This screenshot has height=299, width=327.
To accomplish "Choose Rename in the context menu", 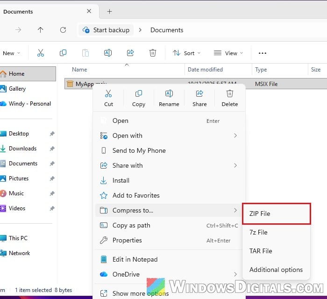I will point(169,98).
